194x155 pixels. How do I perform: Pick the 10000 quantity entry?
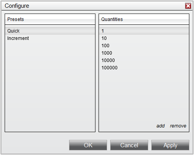144,60
